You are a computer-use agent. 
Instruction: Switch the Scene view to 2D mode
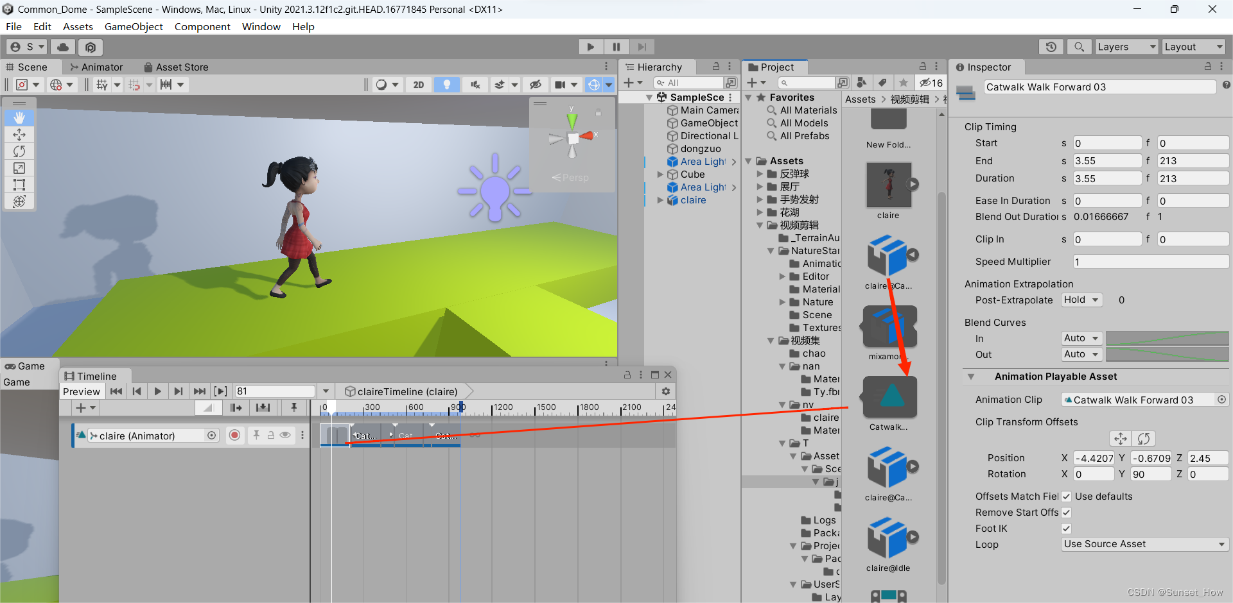[418, 84]
